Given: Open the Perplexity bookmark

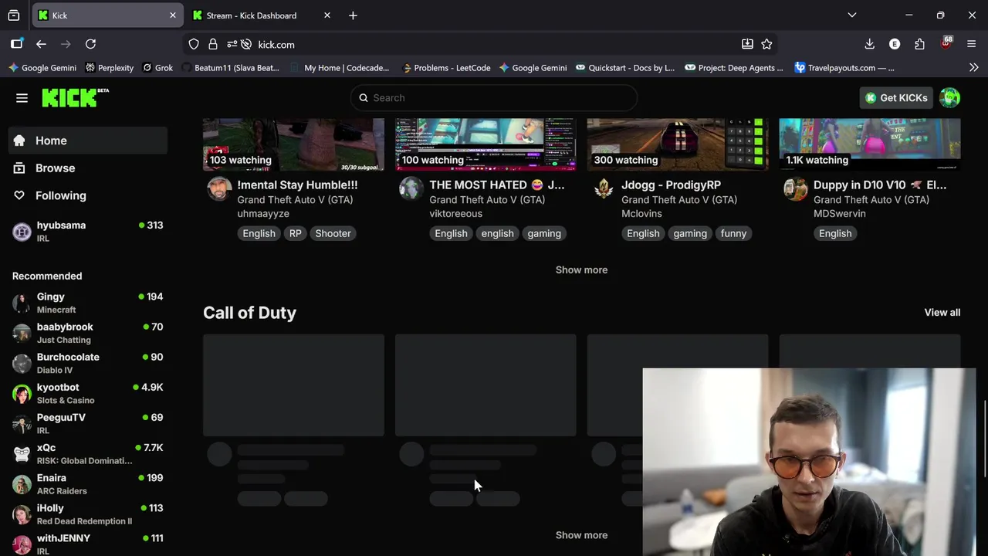Looking at the screenshot, I should 109,68.
